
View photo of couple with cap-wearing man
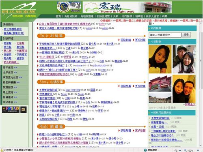[184, 59]
